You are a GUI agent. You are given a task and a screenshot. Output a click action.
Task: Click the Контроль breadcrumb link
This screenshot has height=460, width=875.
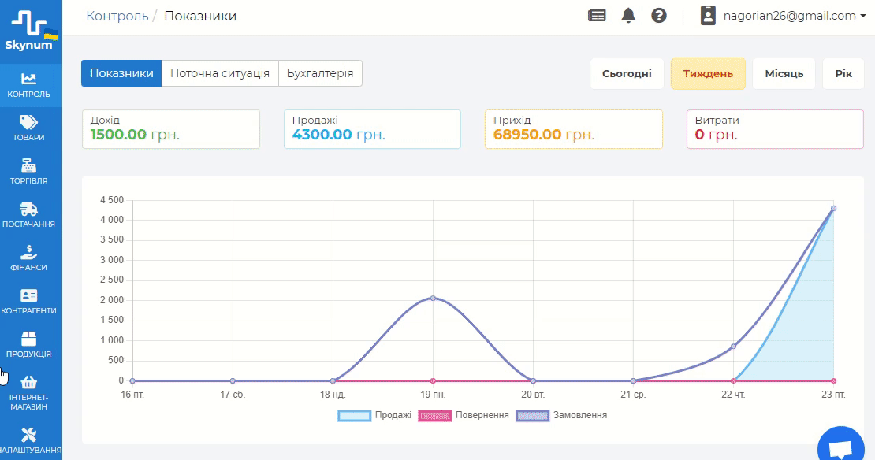117,16
